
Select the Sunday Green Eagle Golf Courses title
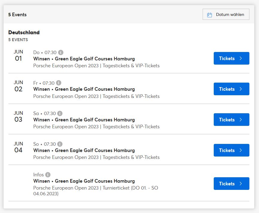pos(84,151)
